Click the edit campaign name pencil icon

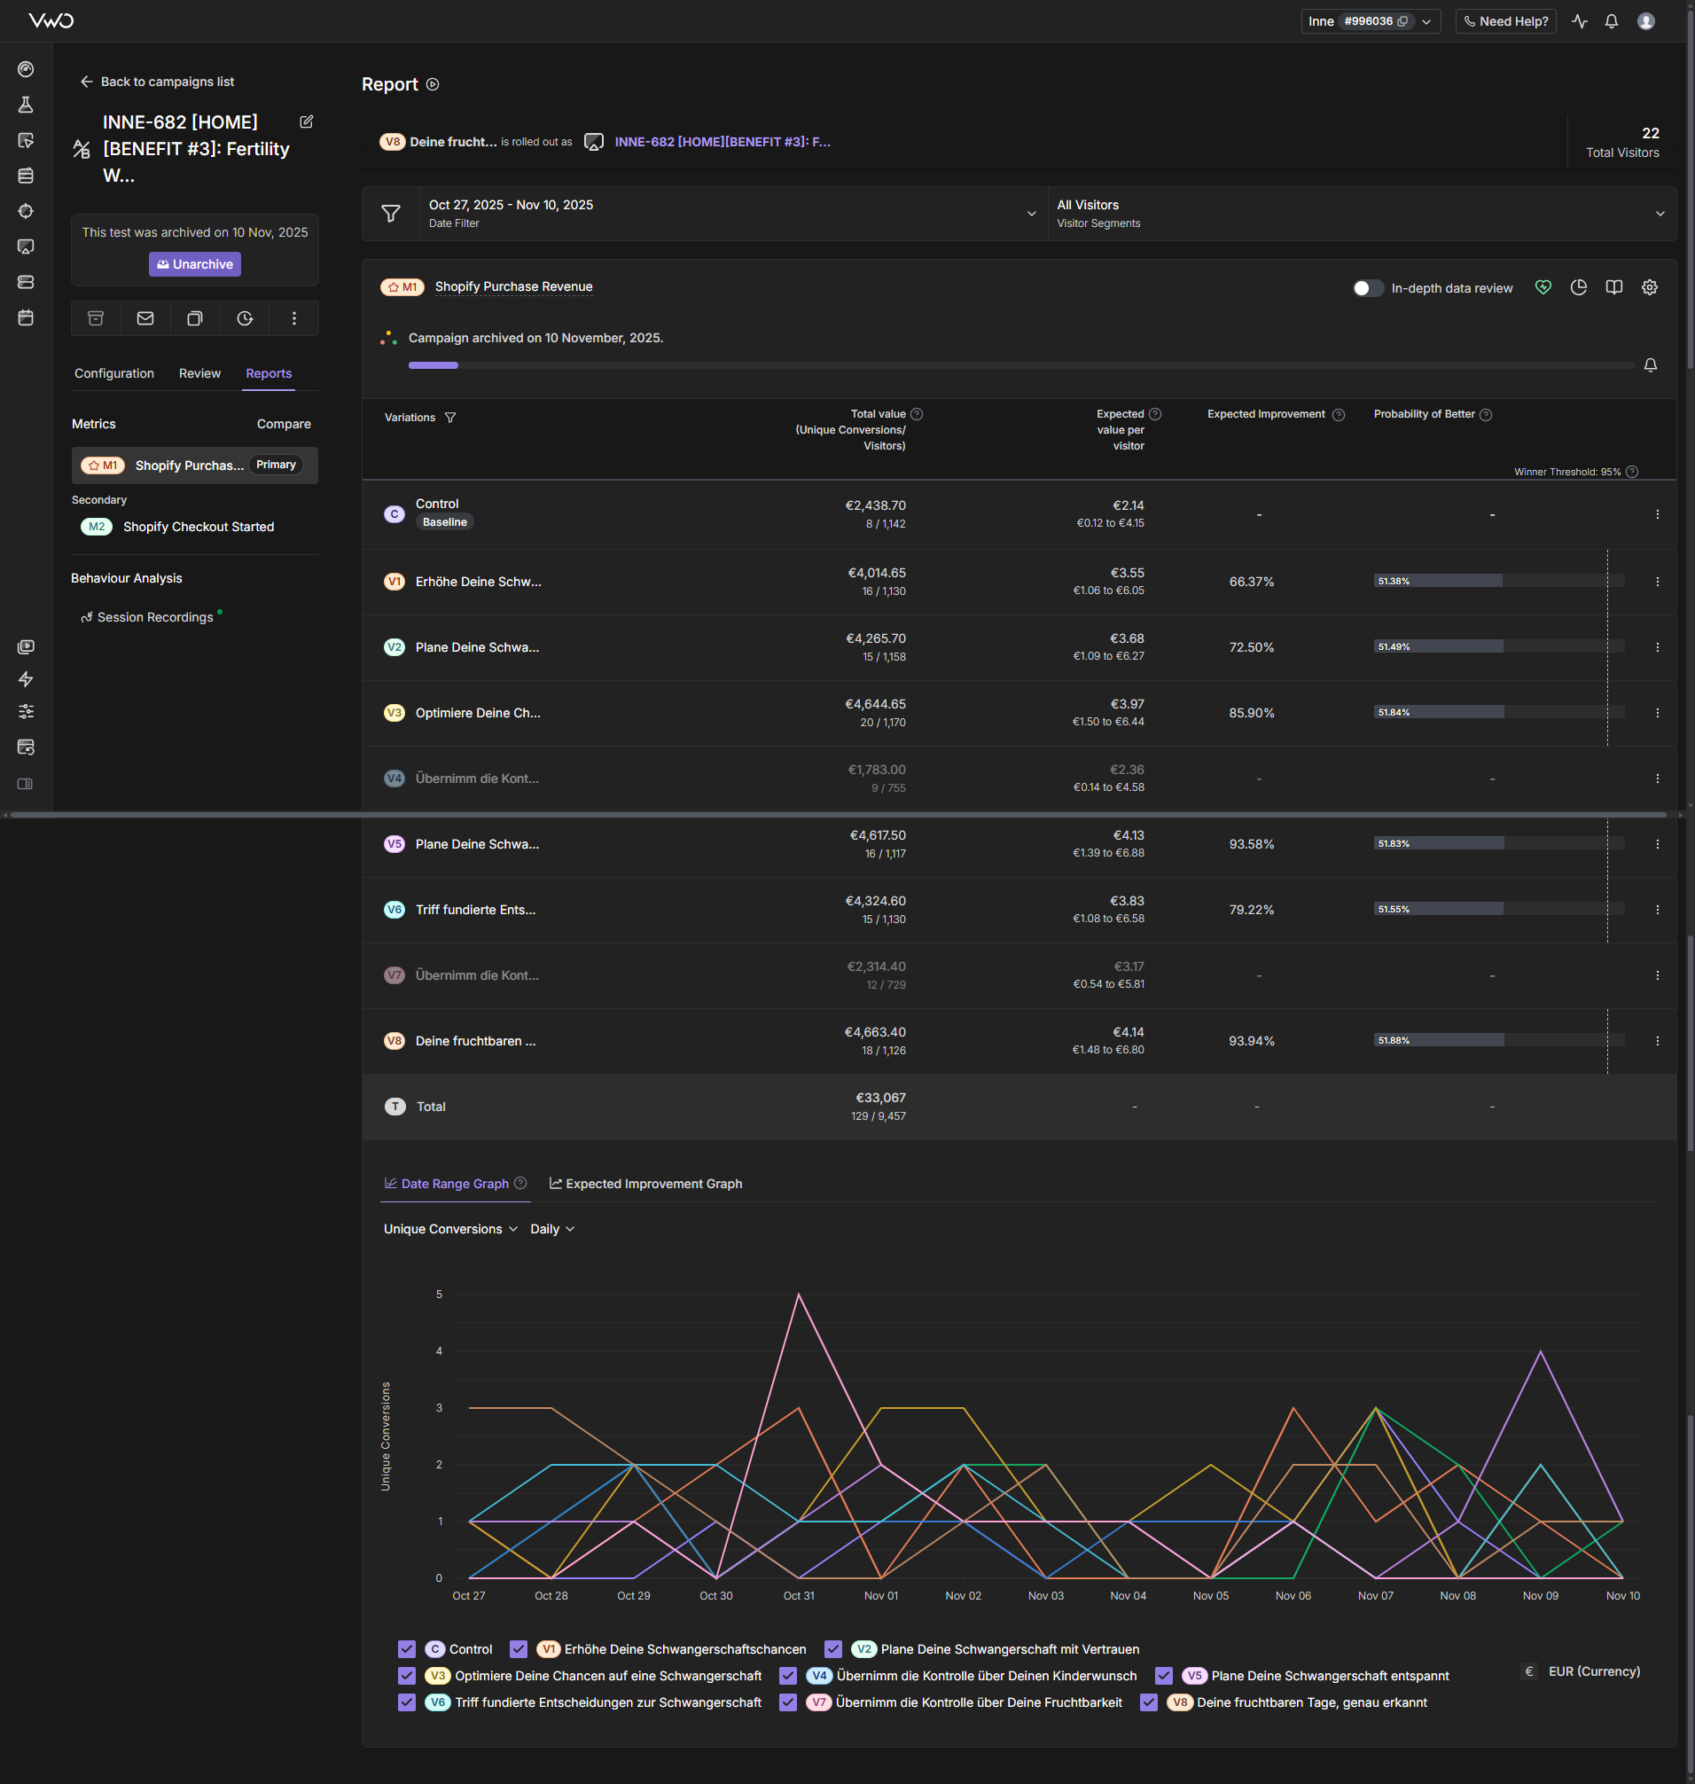(x=307, y=122)
